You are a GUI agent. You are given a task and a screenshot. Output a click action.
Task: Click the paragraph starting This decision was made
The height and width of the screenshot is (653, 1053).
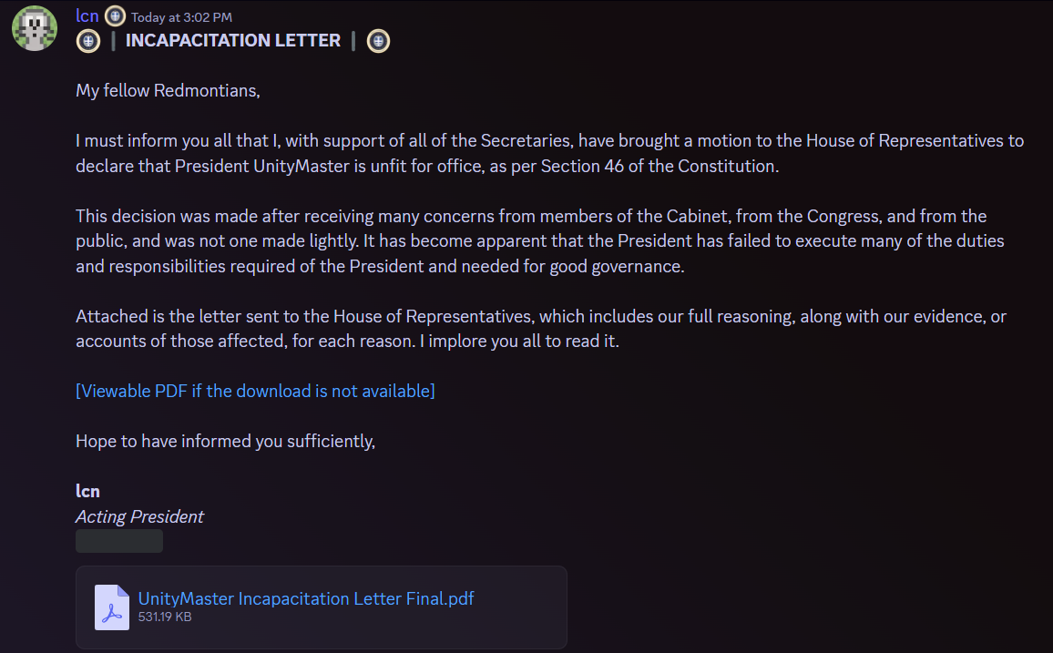pyautogui.click(x=540, y=241)
